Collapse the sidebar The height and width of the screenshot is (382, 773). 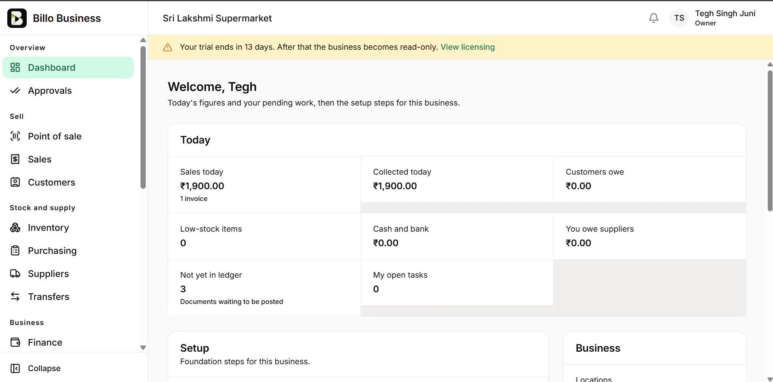coord(36,368)
